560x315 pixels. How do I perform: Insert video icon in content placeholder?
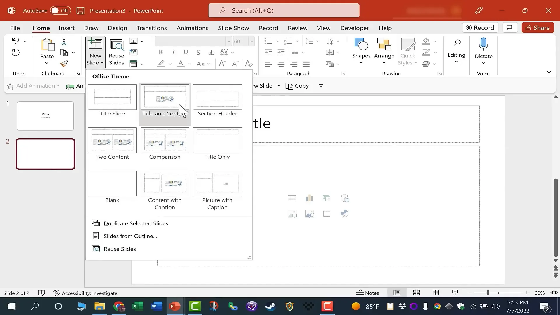point(327,214)
